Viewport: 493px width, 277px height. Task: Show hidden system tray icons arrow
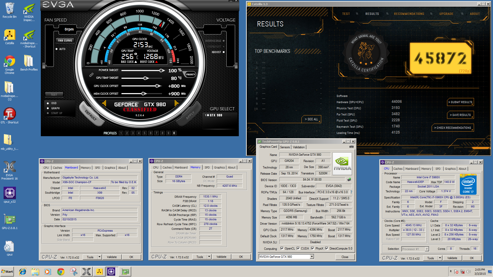click(x=451, y=271)
